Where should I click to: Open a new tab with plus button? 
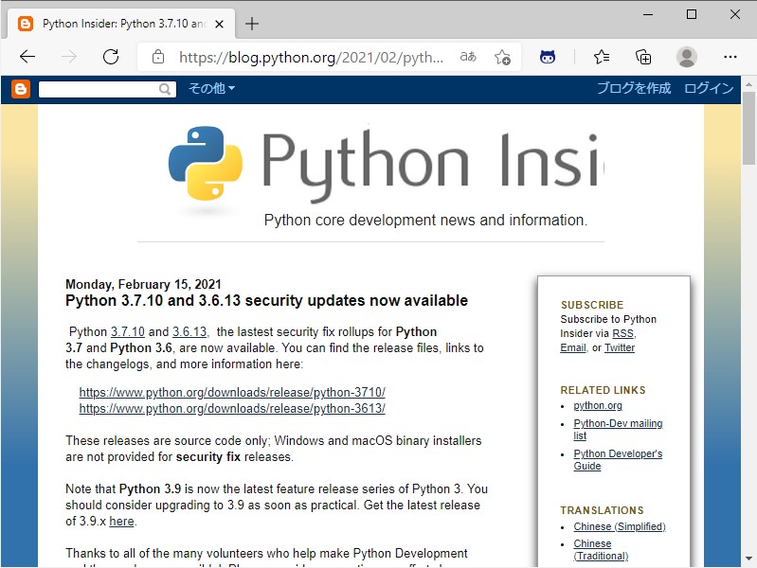tap(251, 24)
